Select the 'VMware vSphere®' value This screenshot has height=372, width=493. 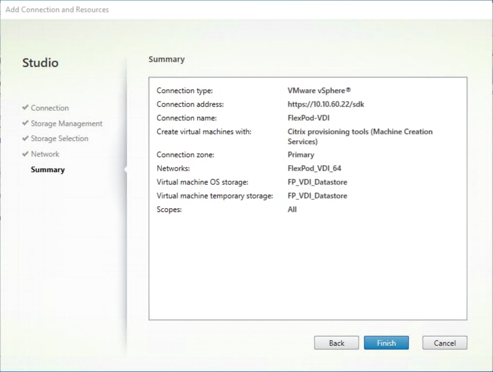[x=319, y=90]
